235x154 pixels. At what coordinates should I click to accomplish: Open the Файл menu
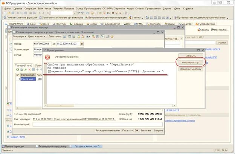(8, 9)
